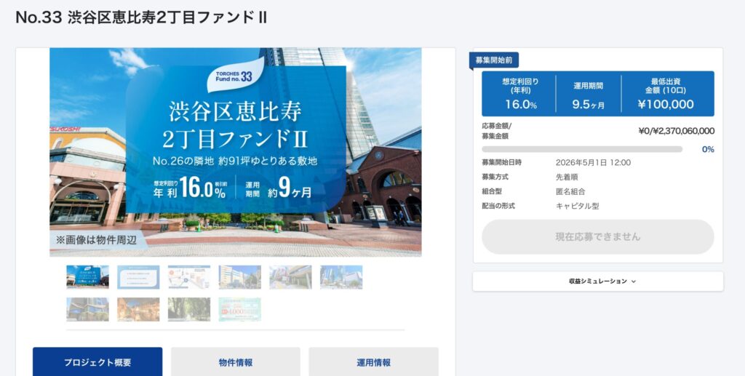This screenshot has height=376, width=745.
Task: Click the 募集開始前 status badge
Action: pos(494,60)
